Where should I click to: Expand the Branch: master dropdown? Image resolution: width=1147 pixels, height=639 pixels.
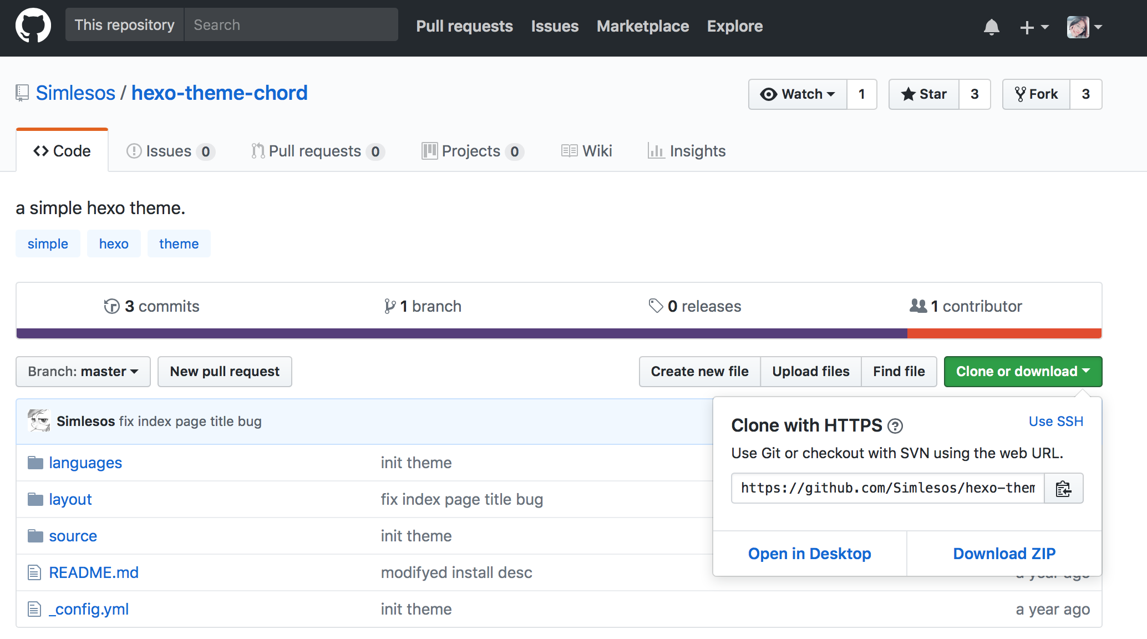point(83,372)
